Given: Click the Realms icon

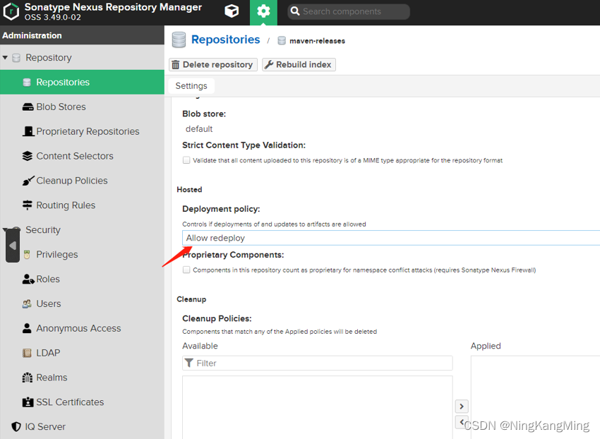Looking at the screenshot, I should coord(27,378).
